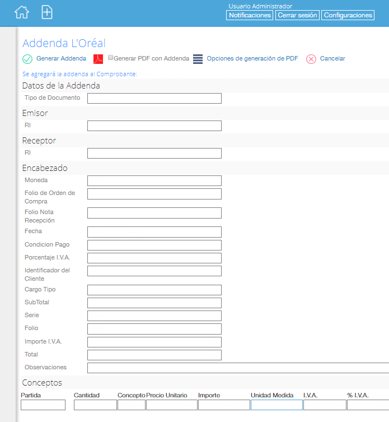Click the Total input field
389x422 pixels.
154,355
